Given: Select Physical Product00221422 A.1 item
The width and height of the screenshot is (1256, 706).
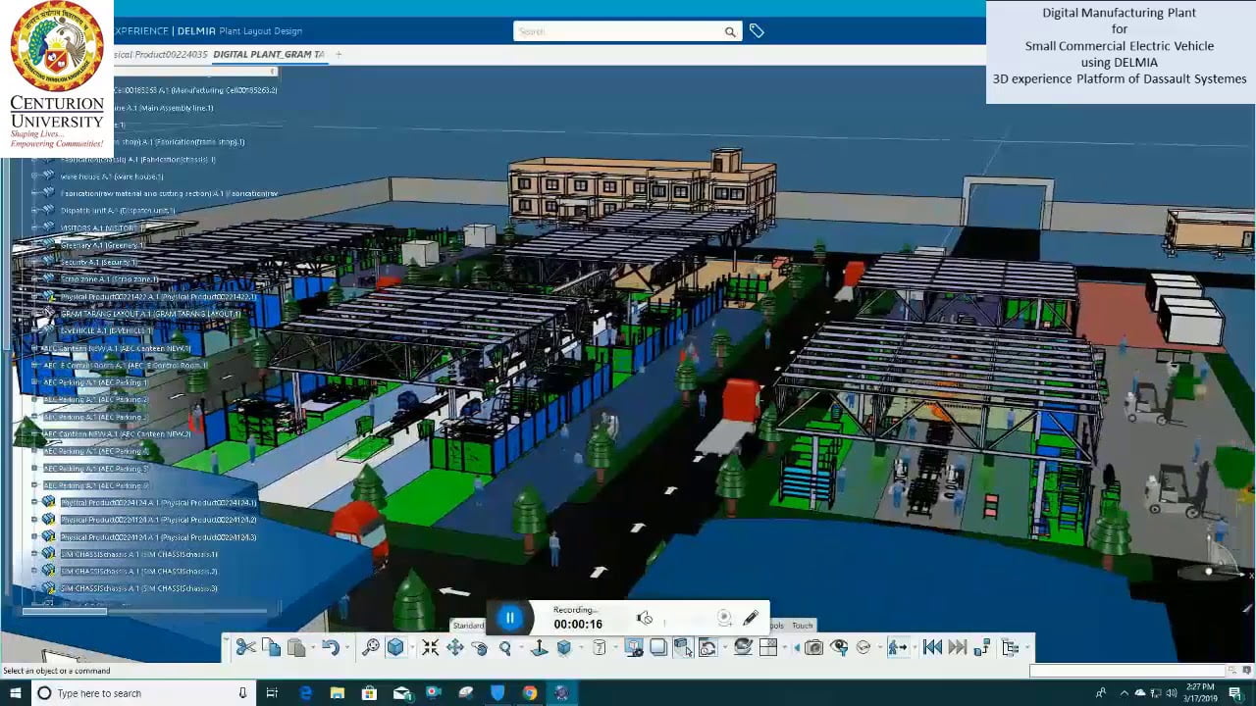Looking at the screenshot, I should (x=158, y=296).
